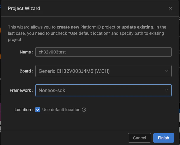Screen dimensions: 180x145
Task: Uncheck Use default location checkbox
Action: coord(38,110)
